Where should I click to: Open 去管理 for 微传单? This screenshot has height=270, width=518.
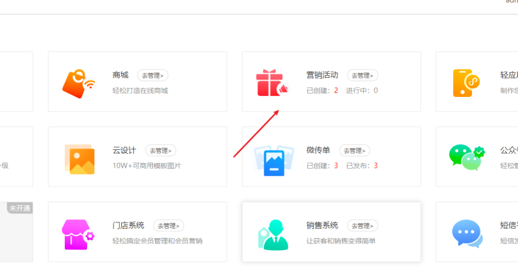coord(354,151)
